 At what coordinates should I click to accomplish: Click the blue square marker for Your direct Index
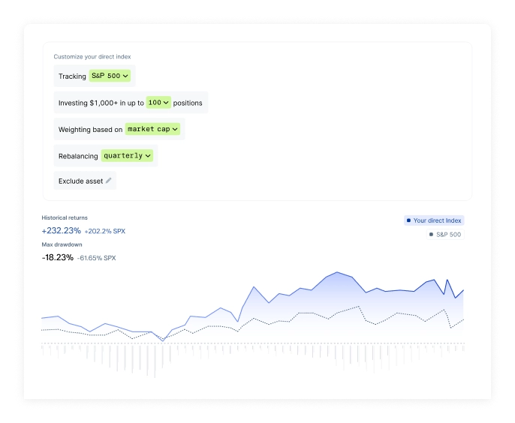(408, 220)
